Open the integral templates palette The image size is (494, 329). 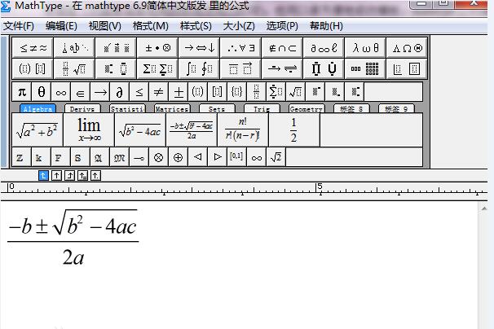click(199, 68)
